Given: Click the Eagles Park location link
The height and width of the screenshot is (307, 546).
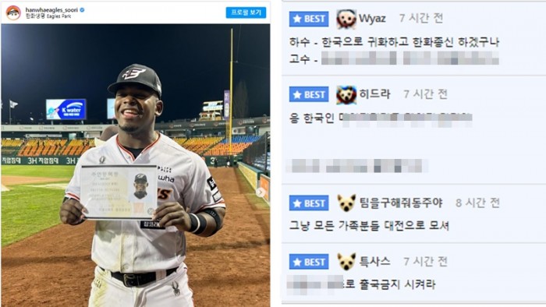Looking at the screenshot, I should tap(48, 16).
